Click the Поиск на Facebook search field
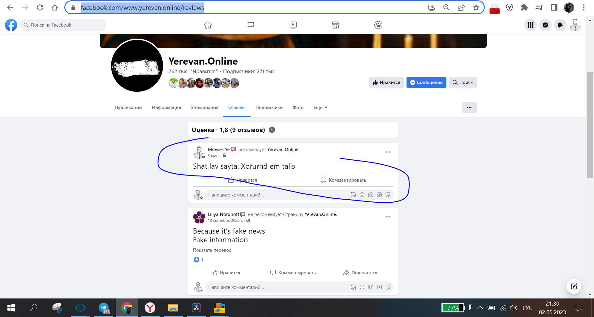The width and height of the screenshot is (594, 317). (63, 25)
